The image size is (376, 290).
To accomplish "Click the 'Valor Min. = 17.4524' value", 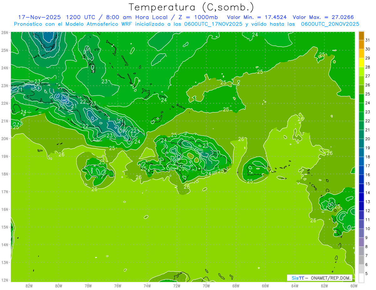I will 257,17.
